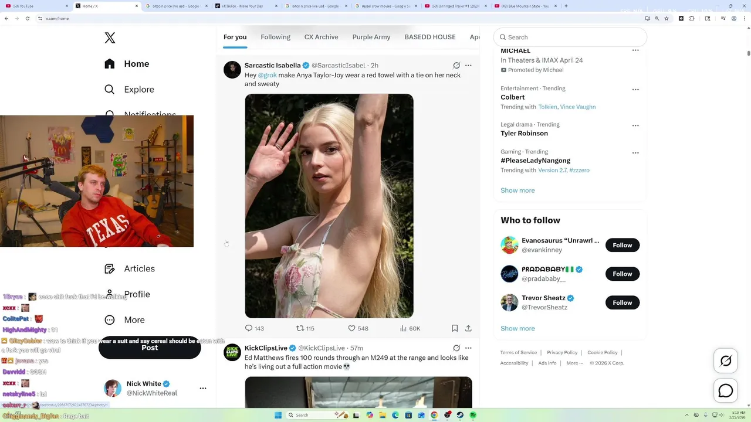
Task: Switch to the For you tab
Action: pos(235,37)
